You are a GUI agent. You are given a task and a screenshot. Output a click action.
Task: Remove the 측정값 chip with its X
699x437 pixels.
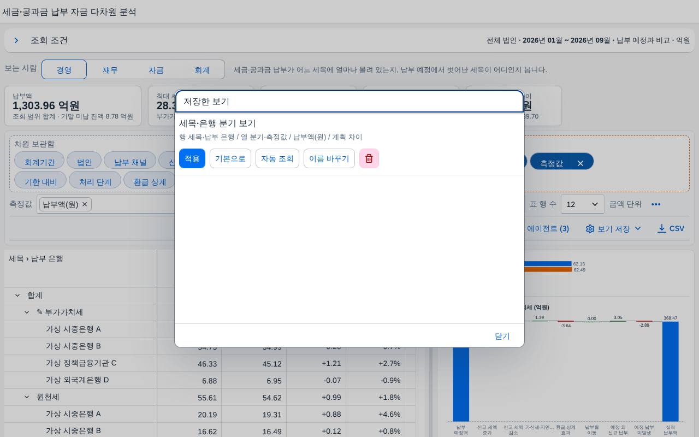point(580,163)
